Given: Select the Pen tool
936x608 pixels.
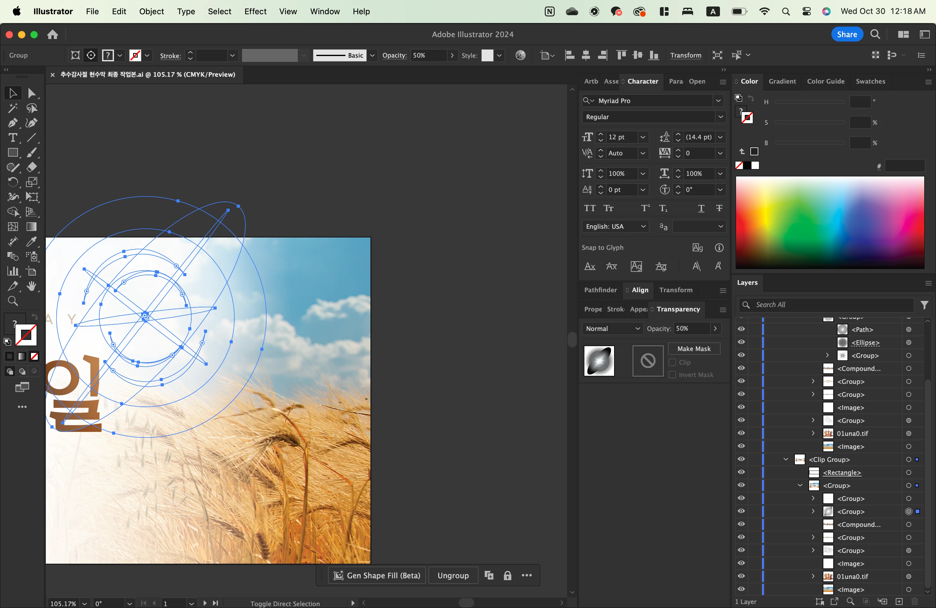Looking at the screenshot, I should pyautogui.click(x=12, y=123).
